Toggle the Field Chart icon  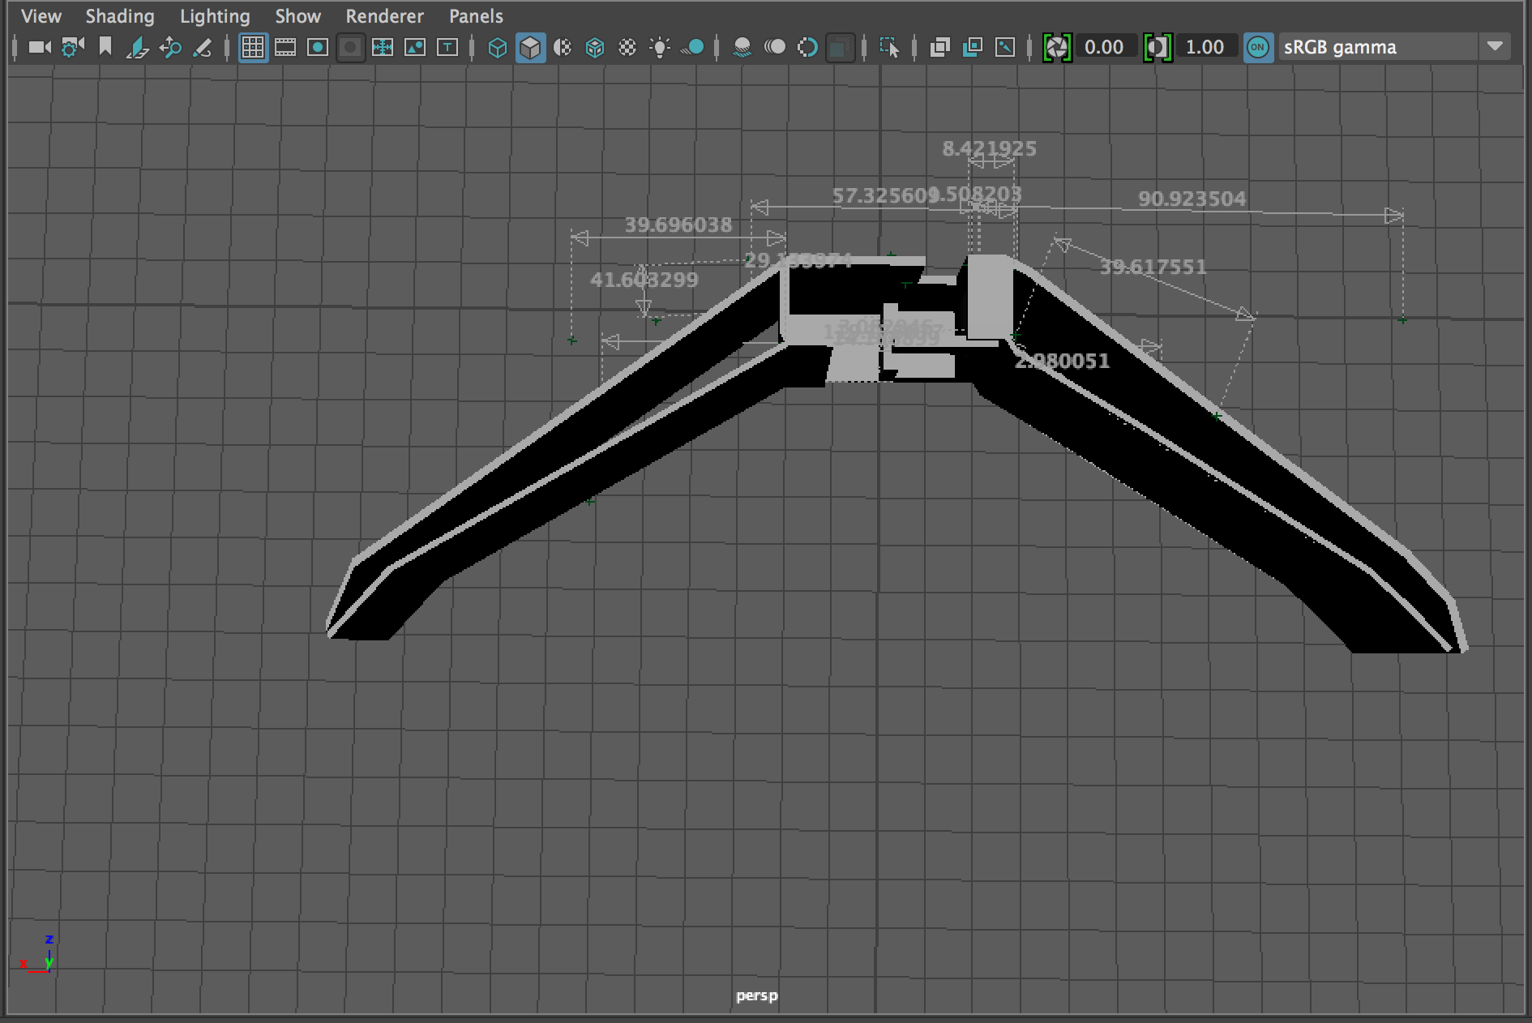coord(383,48)
